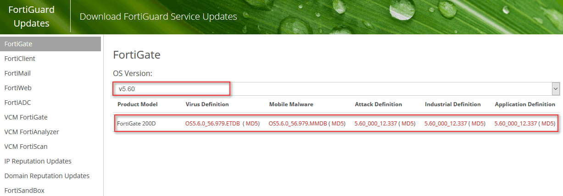Screen dimensions: 563x196
Task: Click the FortiGate page heading
Action: coord(137,55)
